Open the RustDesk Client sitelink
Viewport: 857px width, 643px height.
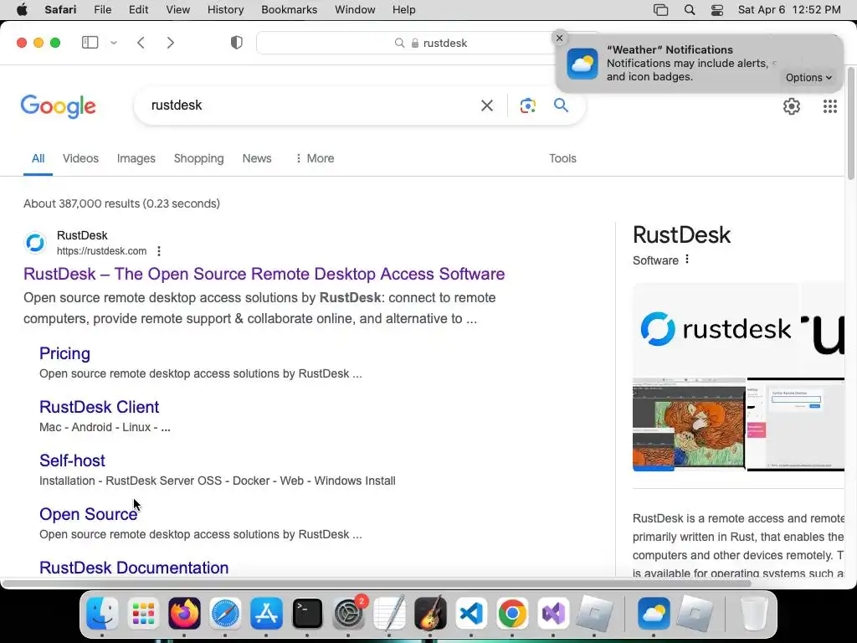[99, 407]
